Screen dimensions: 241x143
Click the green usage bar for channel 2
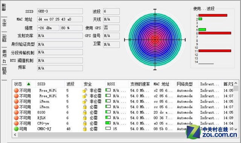pos(200,19)
